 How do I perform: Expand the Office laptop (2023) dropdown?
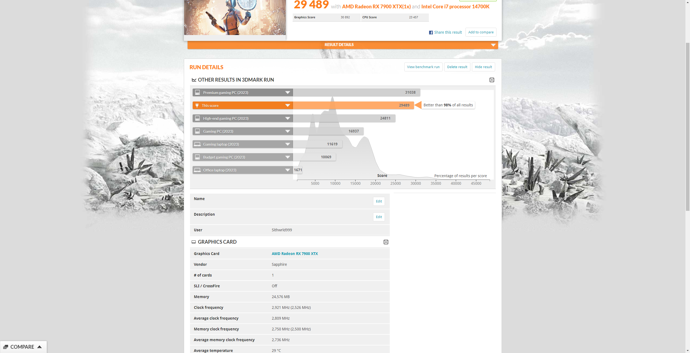288,170
